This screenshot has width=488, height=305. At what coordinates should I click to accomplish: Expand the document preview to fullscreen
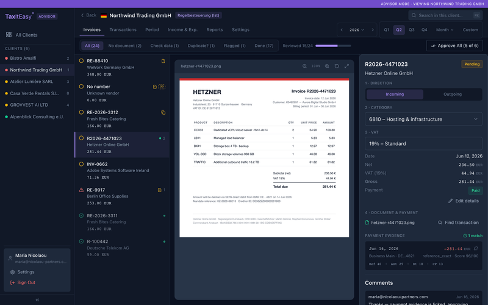coord(346,66)
